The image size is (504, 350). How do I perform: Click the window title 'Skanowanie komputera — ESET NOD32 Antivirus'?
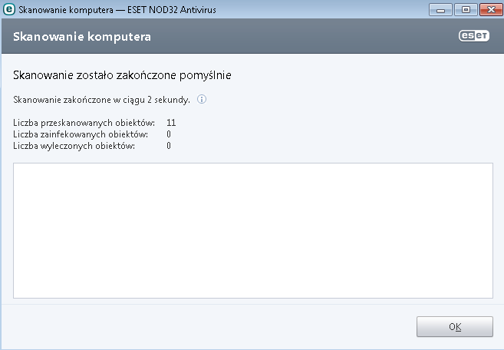coord(117,10)
